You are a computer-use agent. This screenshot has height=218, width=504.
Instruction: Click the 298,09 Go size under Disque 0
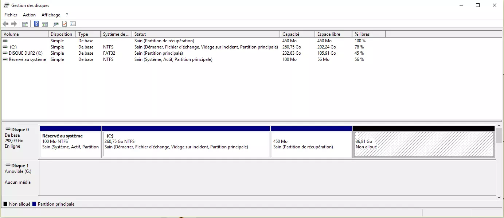pyautogui.click(x=14, y=141)
